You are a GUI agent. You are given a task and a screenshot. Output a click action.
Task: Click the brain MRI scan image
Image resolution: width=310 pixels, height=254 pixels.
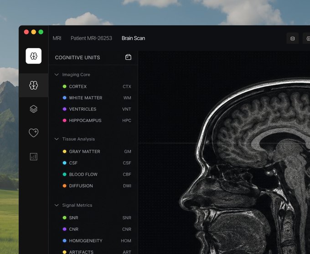tap(244, 165)
